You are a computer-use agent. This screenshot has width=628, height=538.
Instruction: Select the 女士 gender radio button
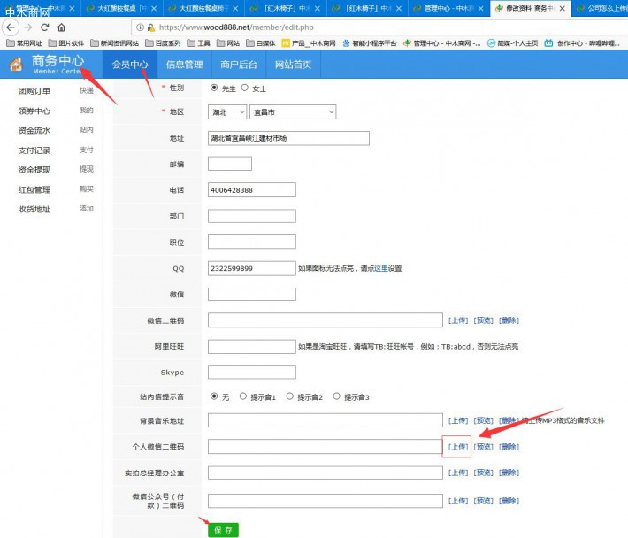[x=245, y=88]
